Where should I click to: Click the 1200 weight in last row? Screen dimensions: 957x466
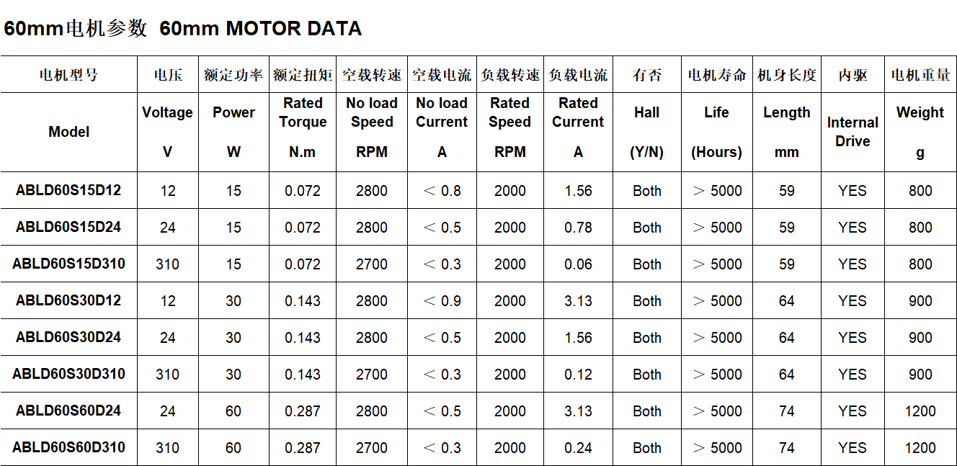coord(920,448)
